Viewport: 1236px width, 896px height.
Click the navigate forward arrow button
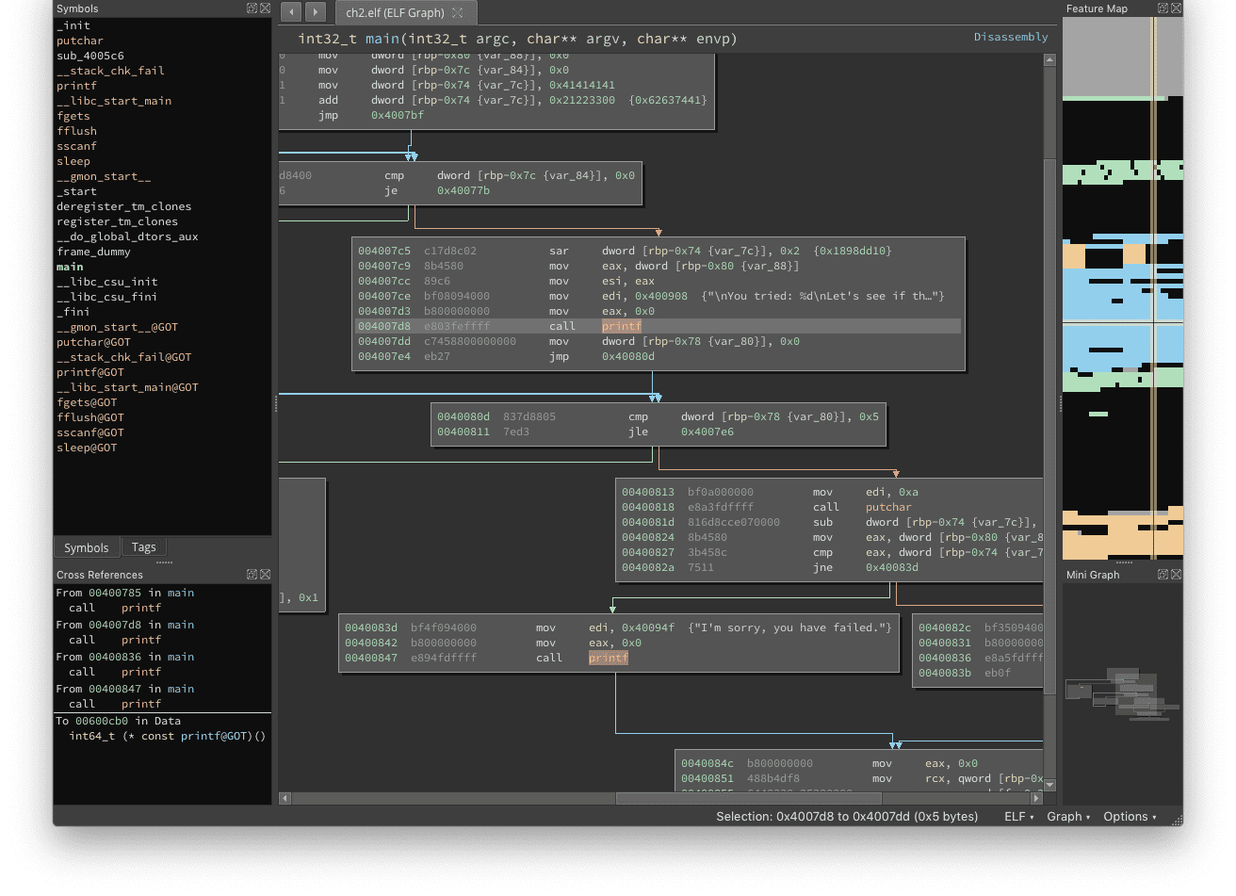point(316,12)
